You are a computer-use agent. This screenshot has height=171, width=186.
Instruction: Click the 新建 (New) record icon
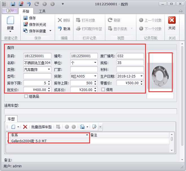click(10, 21)
